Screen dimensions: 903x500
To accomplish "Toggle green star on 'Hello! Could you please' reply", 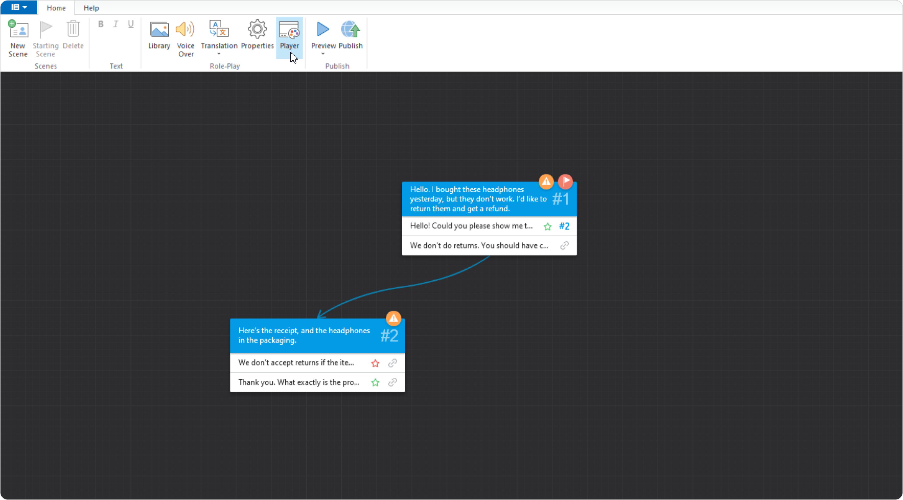I will (x=548, y=226).
